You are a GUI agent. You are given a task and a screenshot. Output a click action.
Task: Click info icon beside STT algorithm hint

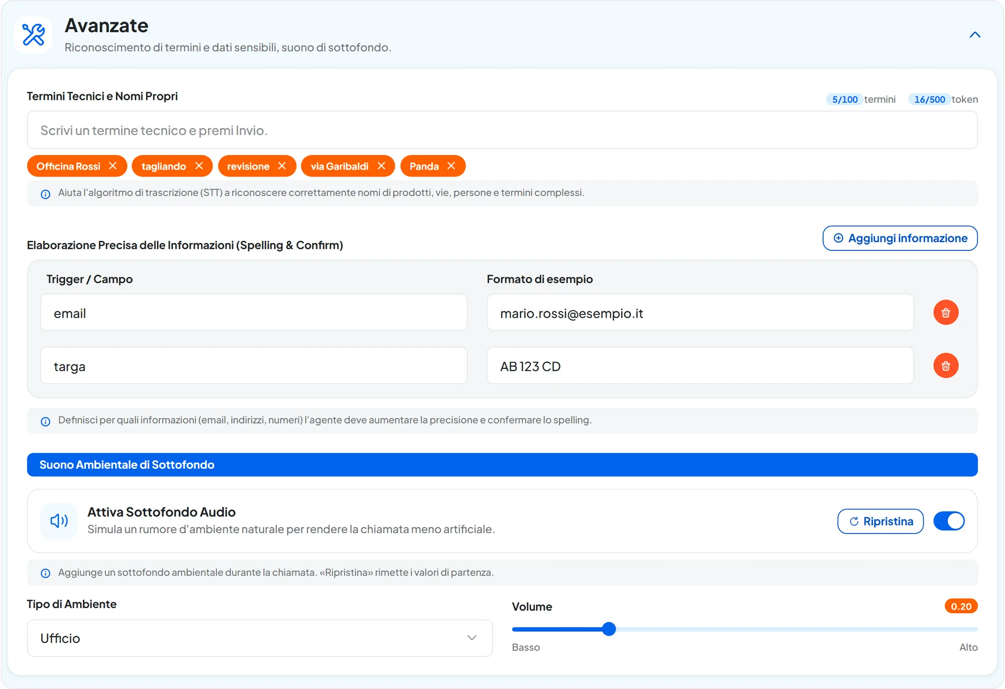pyautogui.click(x=45, y=194)
